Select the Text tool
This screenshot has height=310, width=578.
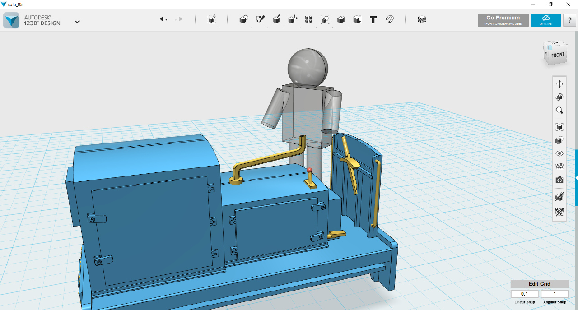tap(373, 20)
